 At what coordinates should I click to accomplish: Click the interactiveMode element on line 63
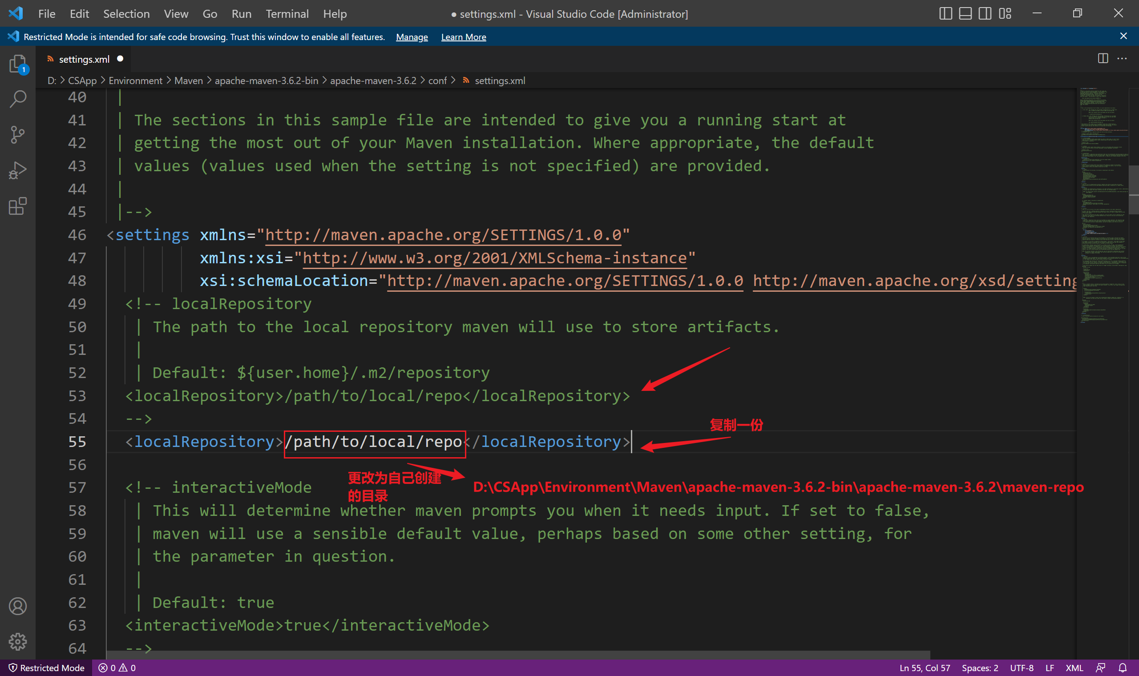coord(307,626)
